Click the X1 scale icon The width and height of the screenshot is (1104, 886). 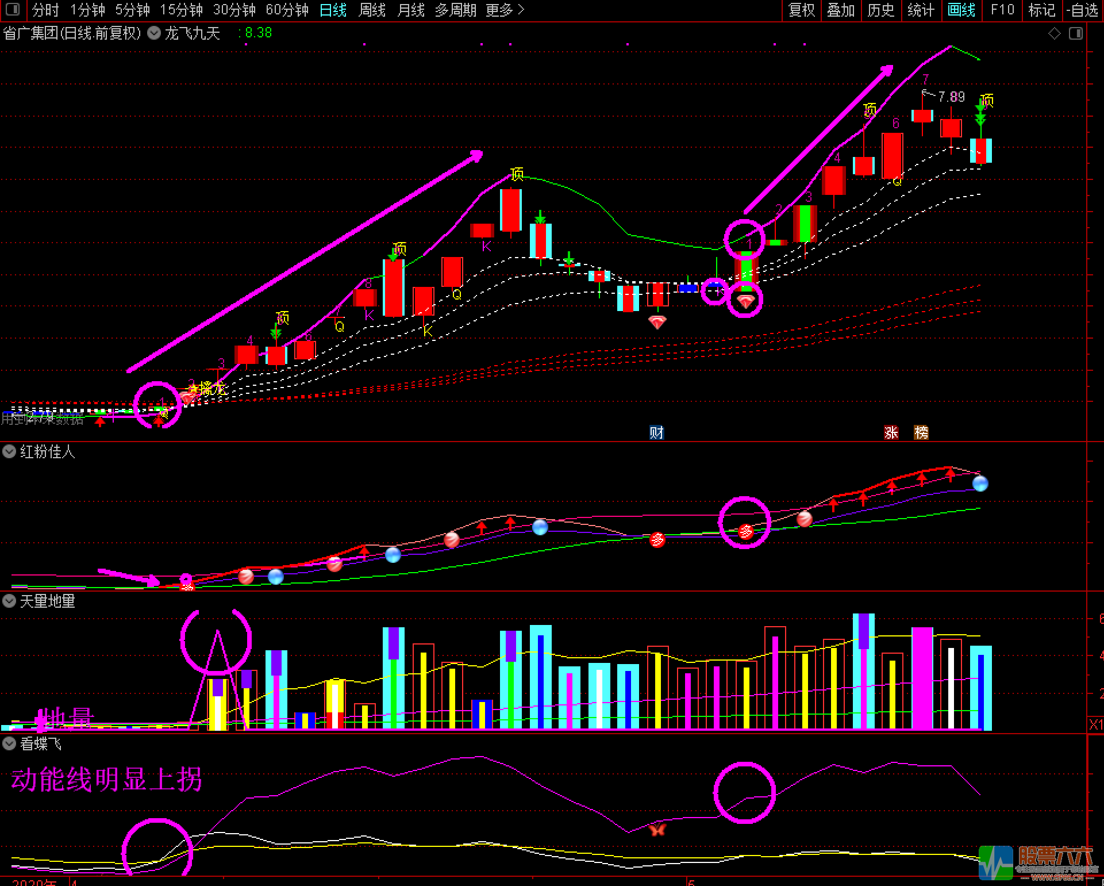click(1095, 724)
